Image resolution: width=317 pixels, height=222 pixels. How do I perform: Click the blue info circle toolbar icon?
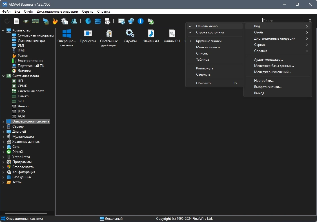click(x=141, y=21)
